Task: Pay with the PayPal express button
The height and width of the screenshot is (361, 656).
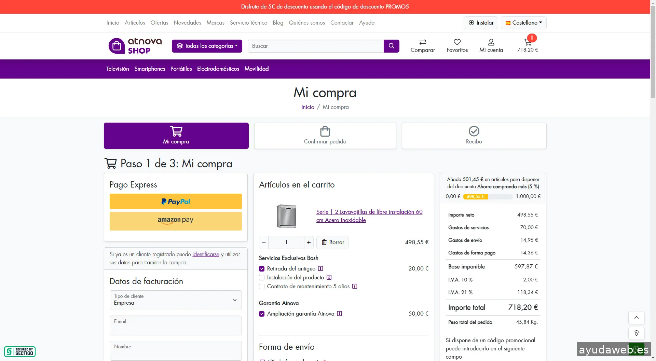Action: pos(176,201)
